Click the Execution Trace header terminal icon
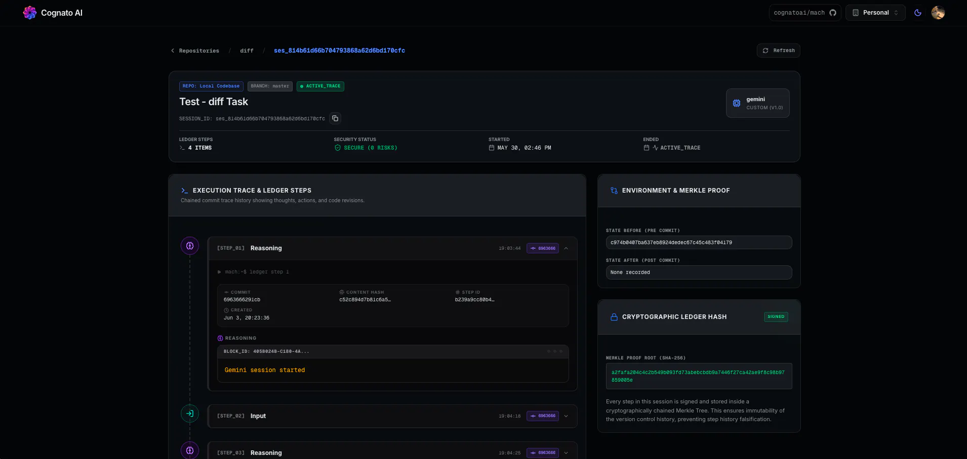Viewport: 967px width, 459px height. point(184,191)
